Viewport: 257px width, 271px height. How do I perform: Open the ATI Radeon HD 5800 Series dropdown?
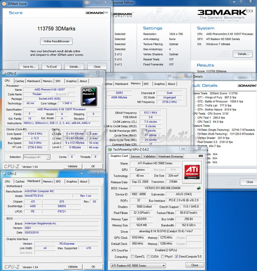[x=138, y=266]
